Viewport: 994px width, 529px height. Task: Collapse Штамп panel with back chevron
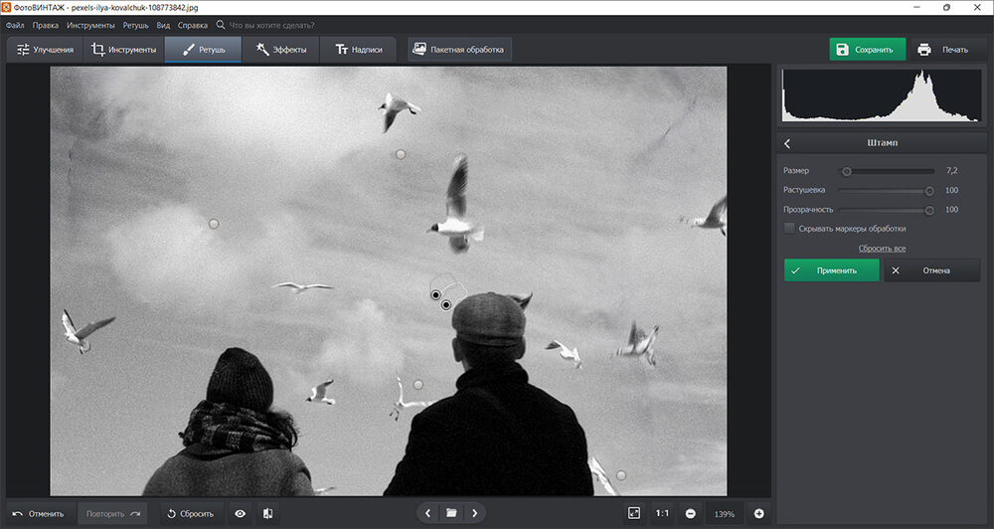tap(787, 143)
